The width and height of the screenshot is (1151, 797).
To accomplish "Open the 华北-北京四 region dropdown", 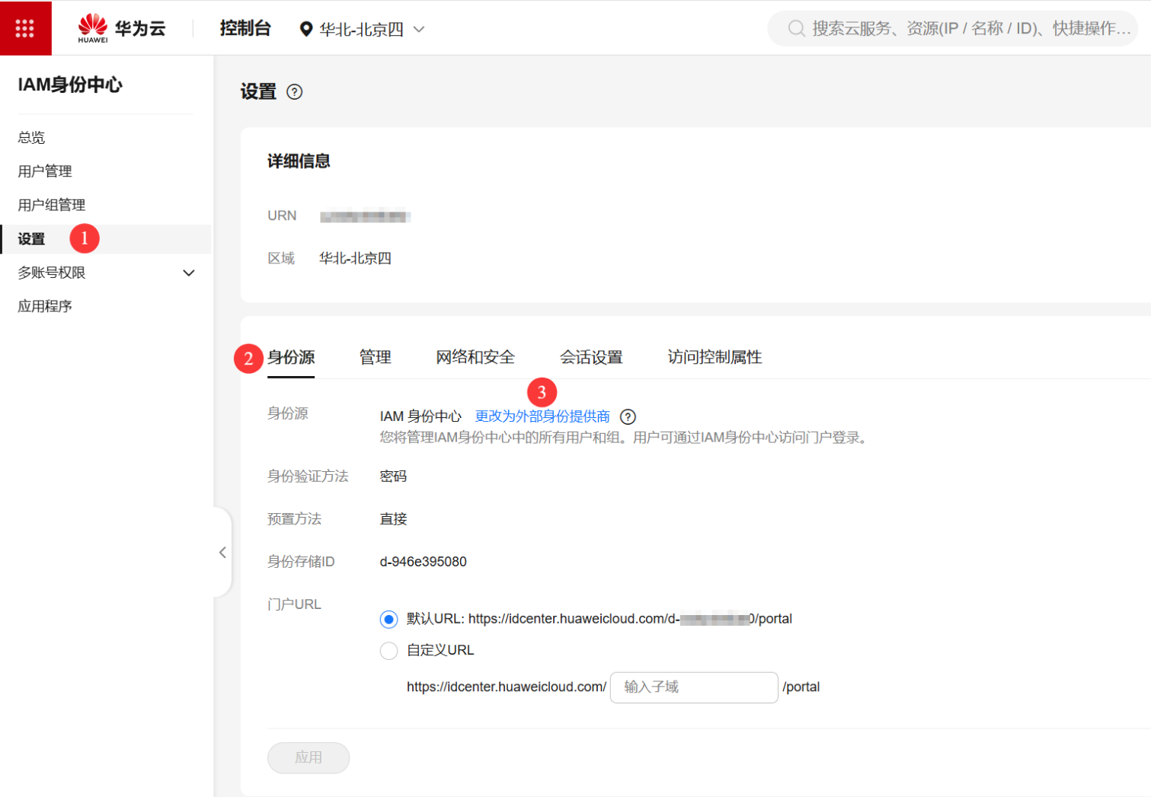I will (362, 29).
